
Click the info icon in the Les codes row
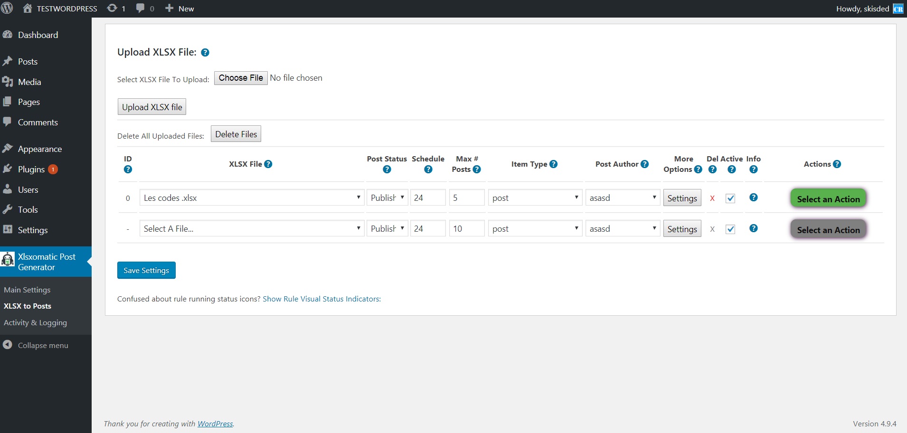[x=753, y=198]
